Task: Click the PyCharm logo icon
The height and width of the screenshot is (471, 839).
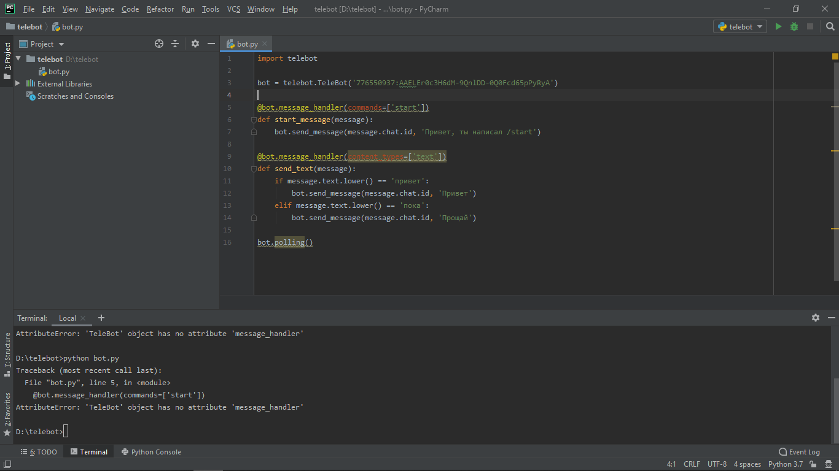Action: coord(10,9)
